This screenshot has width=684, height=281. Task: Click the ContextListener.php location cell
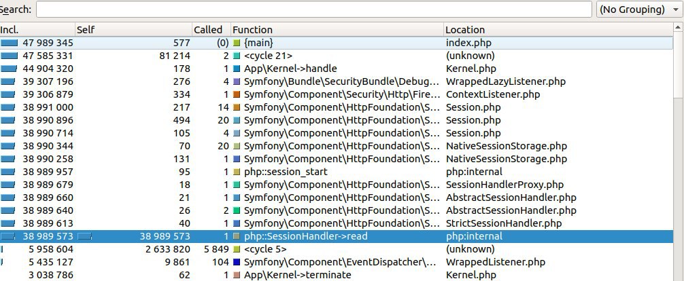[493, 94]
